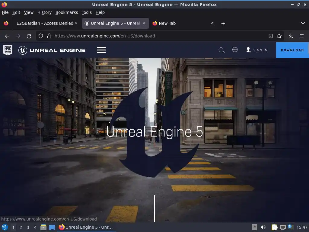The width and height of the screenshot is (309, 232).
Task: Click the network monitor tray icon
Action: [282, 227]
